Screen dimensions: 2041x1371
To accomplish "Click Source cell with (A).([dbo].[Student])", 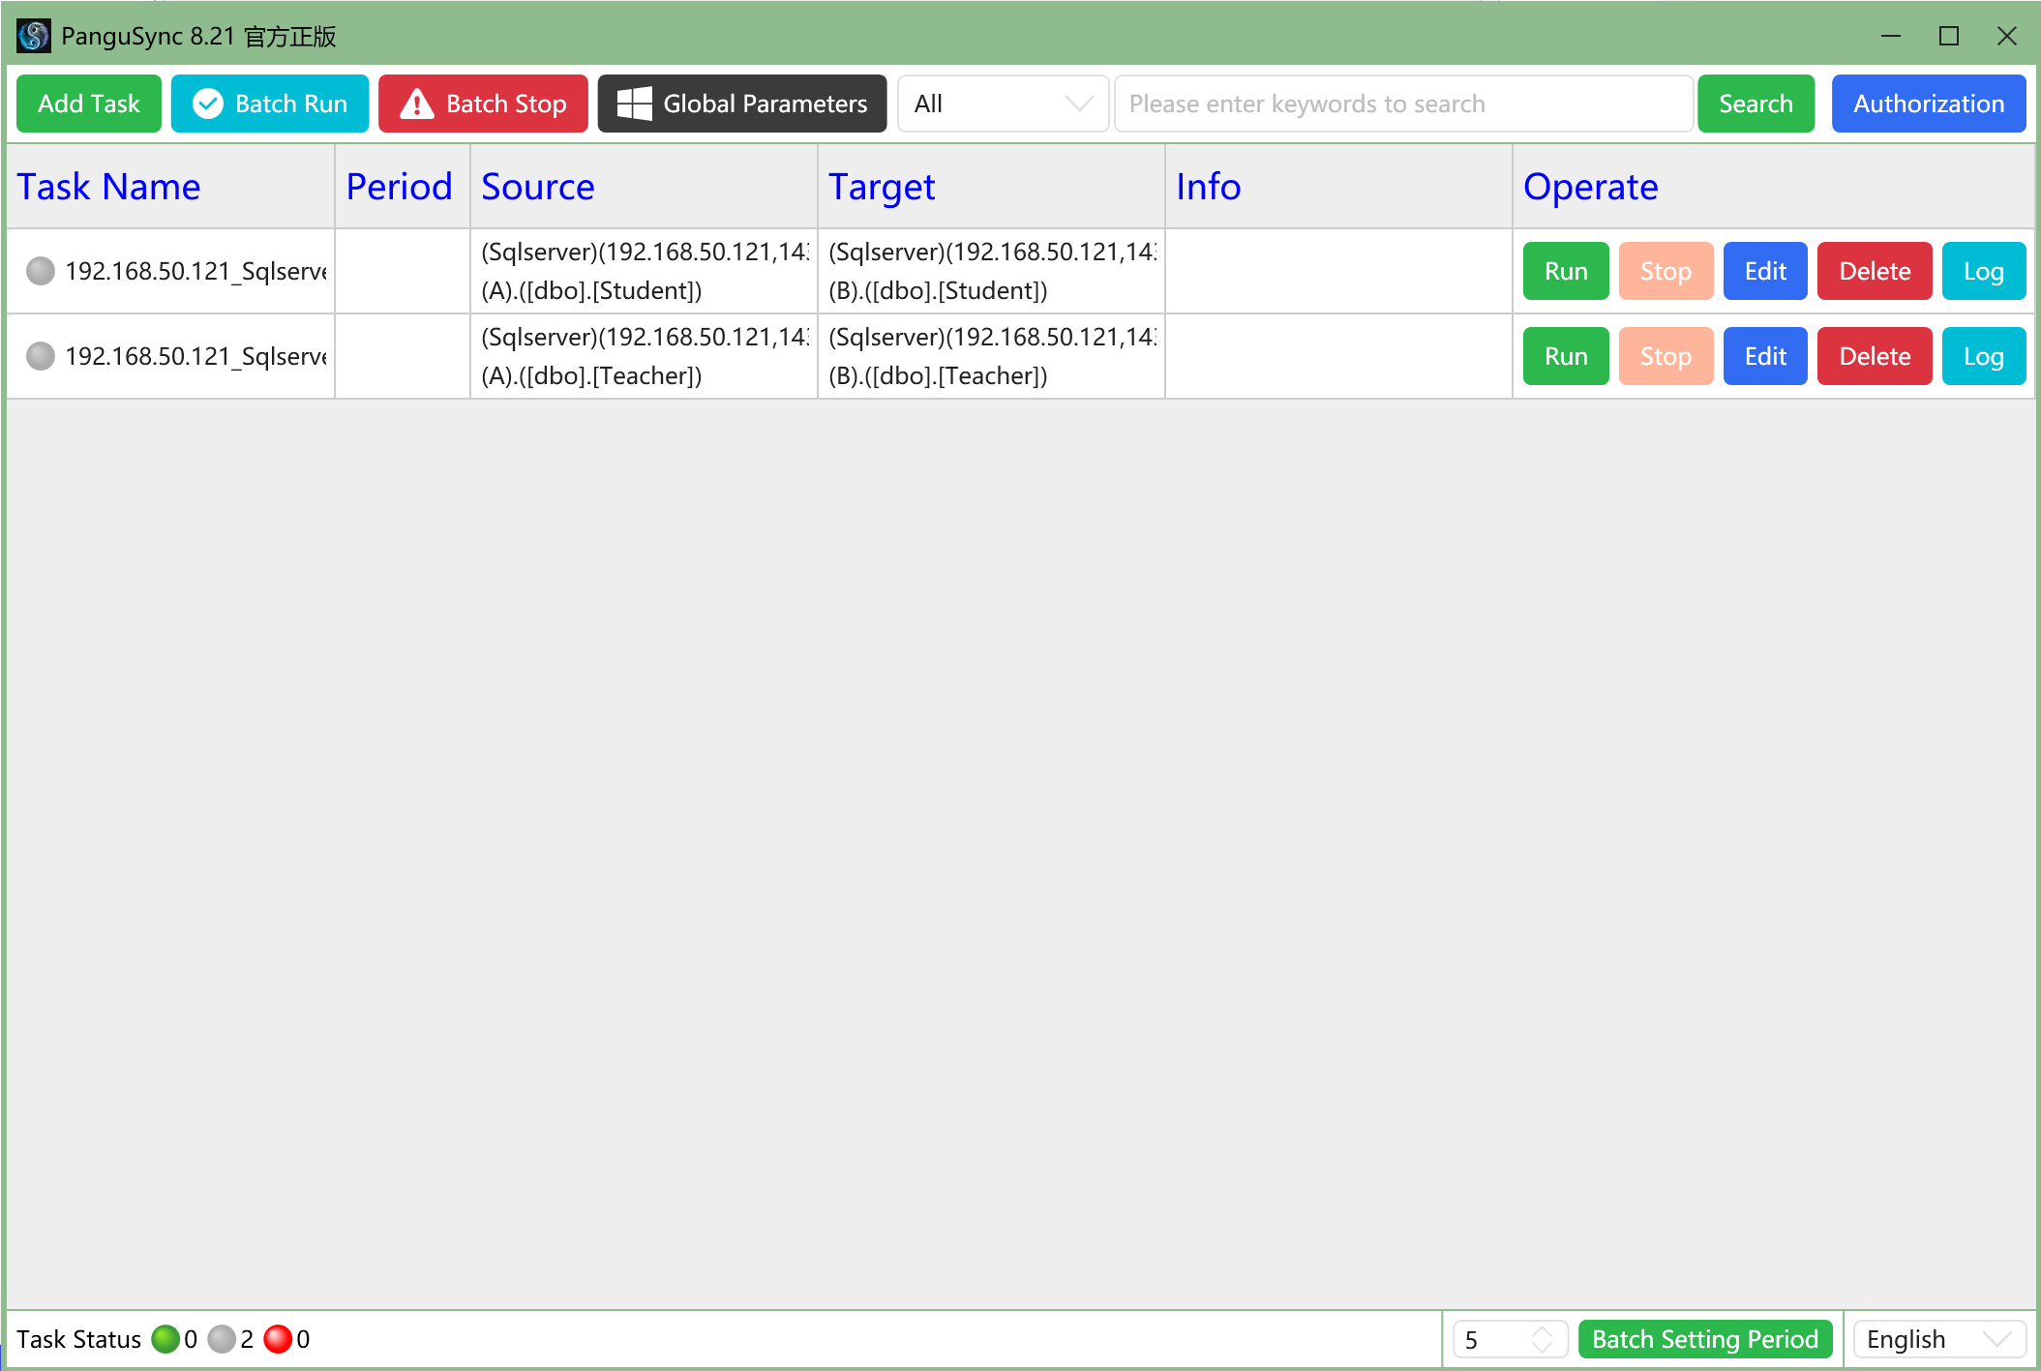I will [x=644, y=271].
